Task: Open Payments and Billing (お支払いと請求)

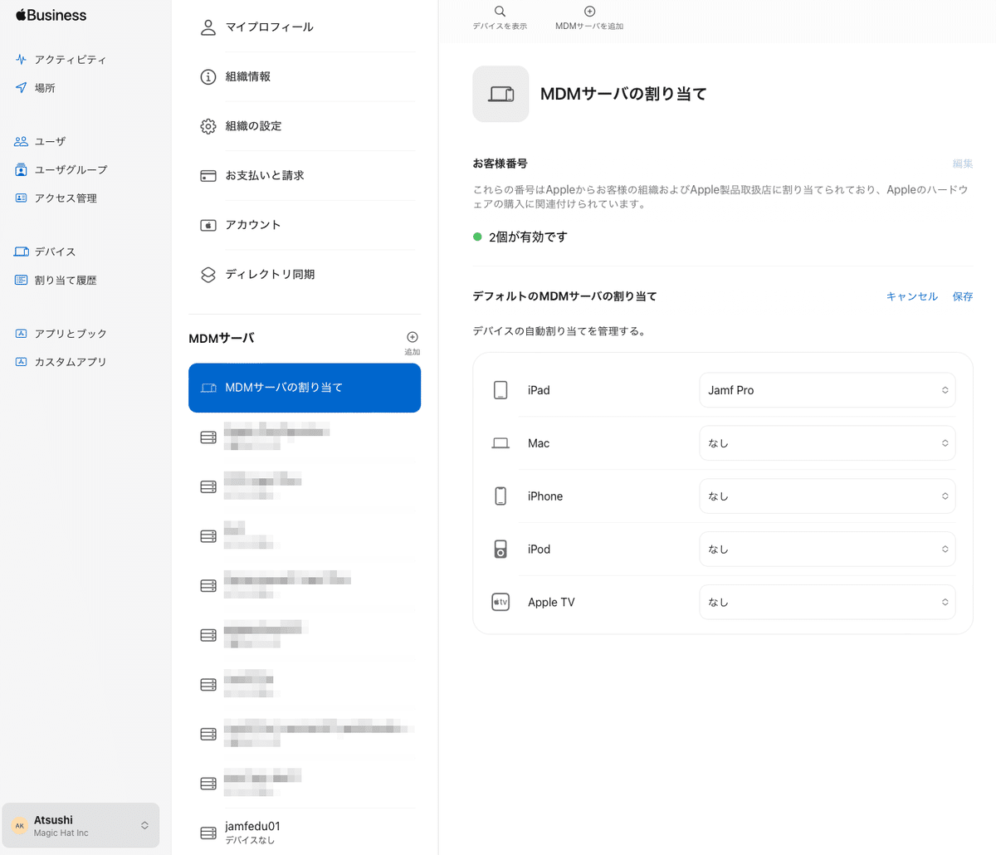Action: click(305, 175)
